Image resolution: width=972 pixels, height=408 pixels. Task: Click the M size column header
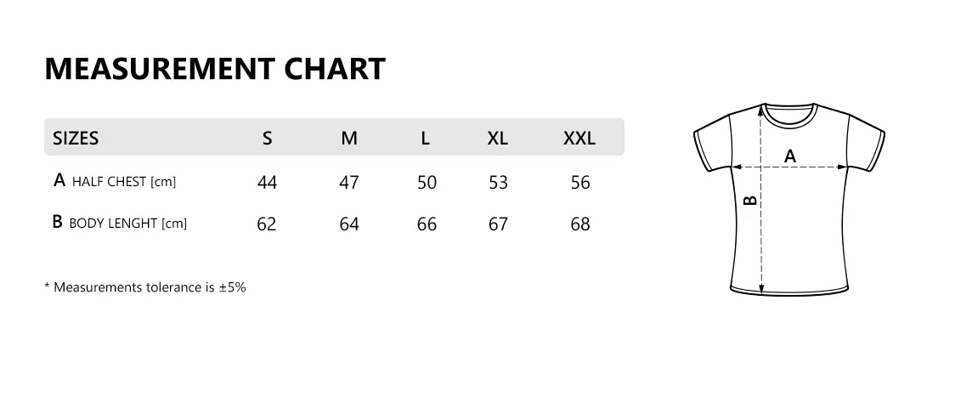pos(349,138)
